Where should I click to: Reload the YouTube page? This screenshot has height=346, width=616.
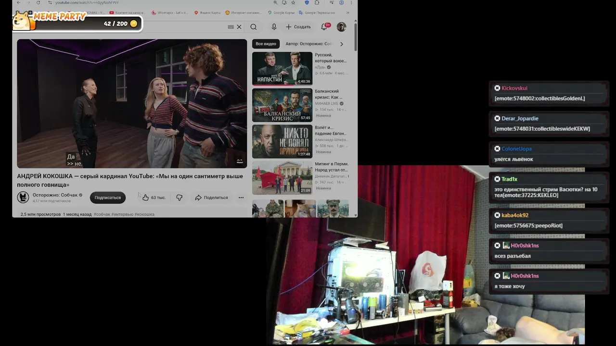pos(38,3)
